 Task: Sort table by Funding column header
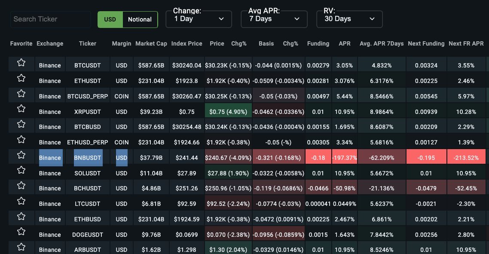[x=318, y=43]
